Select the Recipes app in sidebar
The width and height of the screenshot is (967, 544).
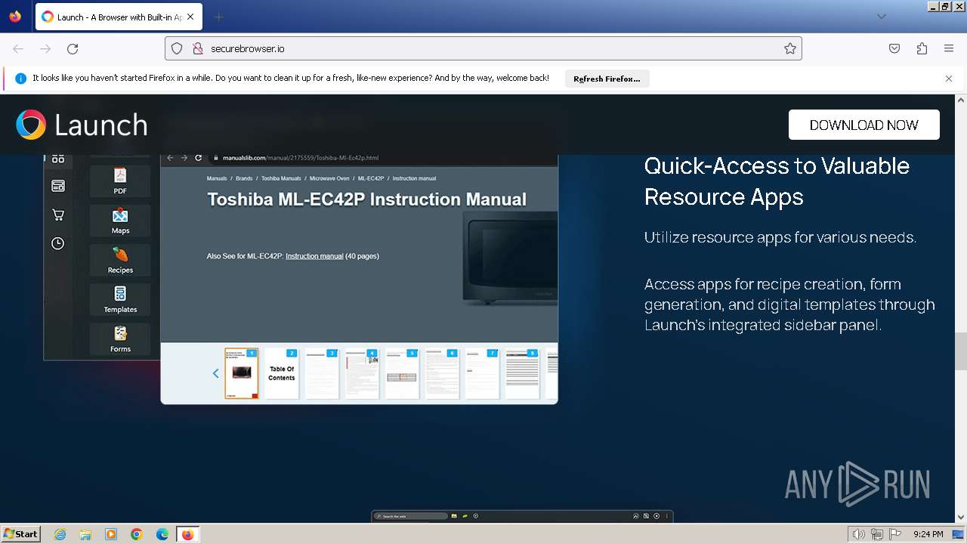[120, 260]
